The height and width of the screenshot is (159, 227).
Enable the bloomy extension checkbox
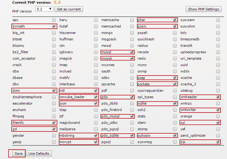(54, 46)
